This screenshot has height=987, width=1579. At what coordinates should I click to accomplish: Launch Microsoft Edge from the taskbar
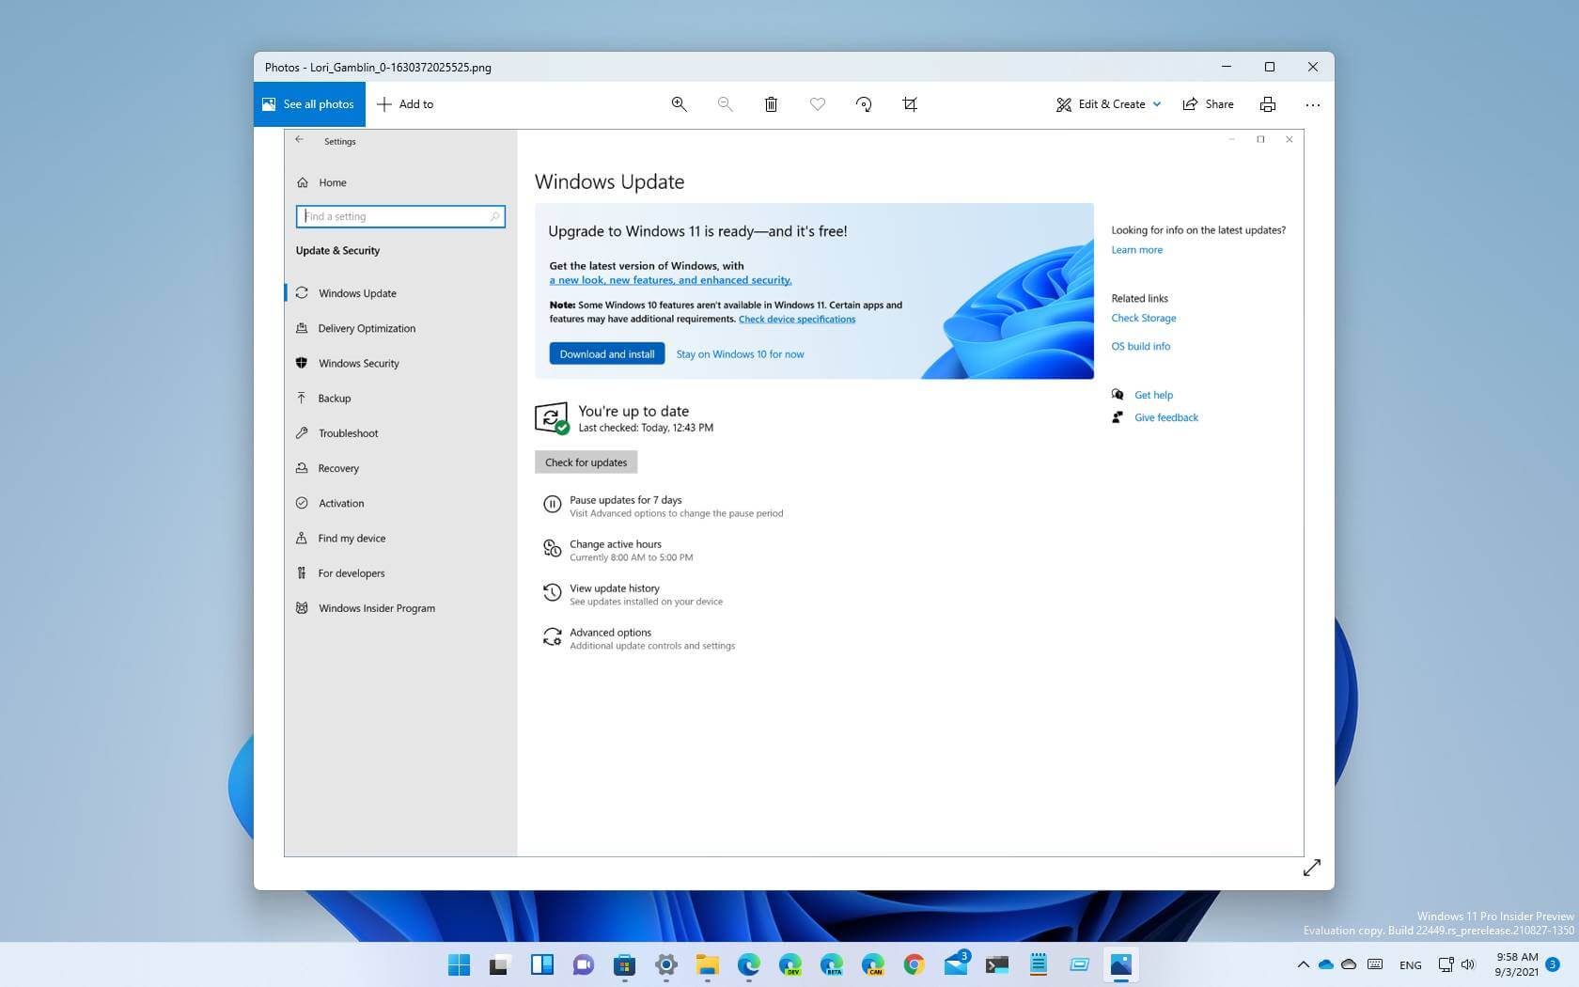coord(748,964)
